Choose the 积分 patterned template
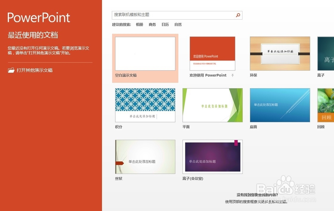The width and height of the screenshot is (334, 211). click(x=145, y=105)
